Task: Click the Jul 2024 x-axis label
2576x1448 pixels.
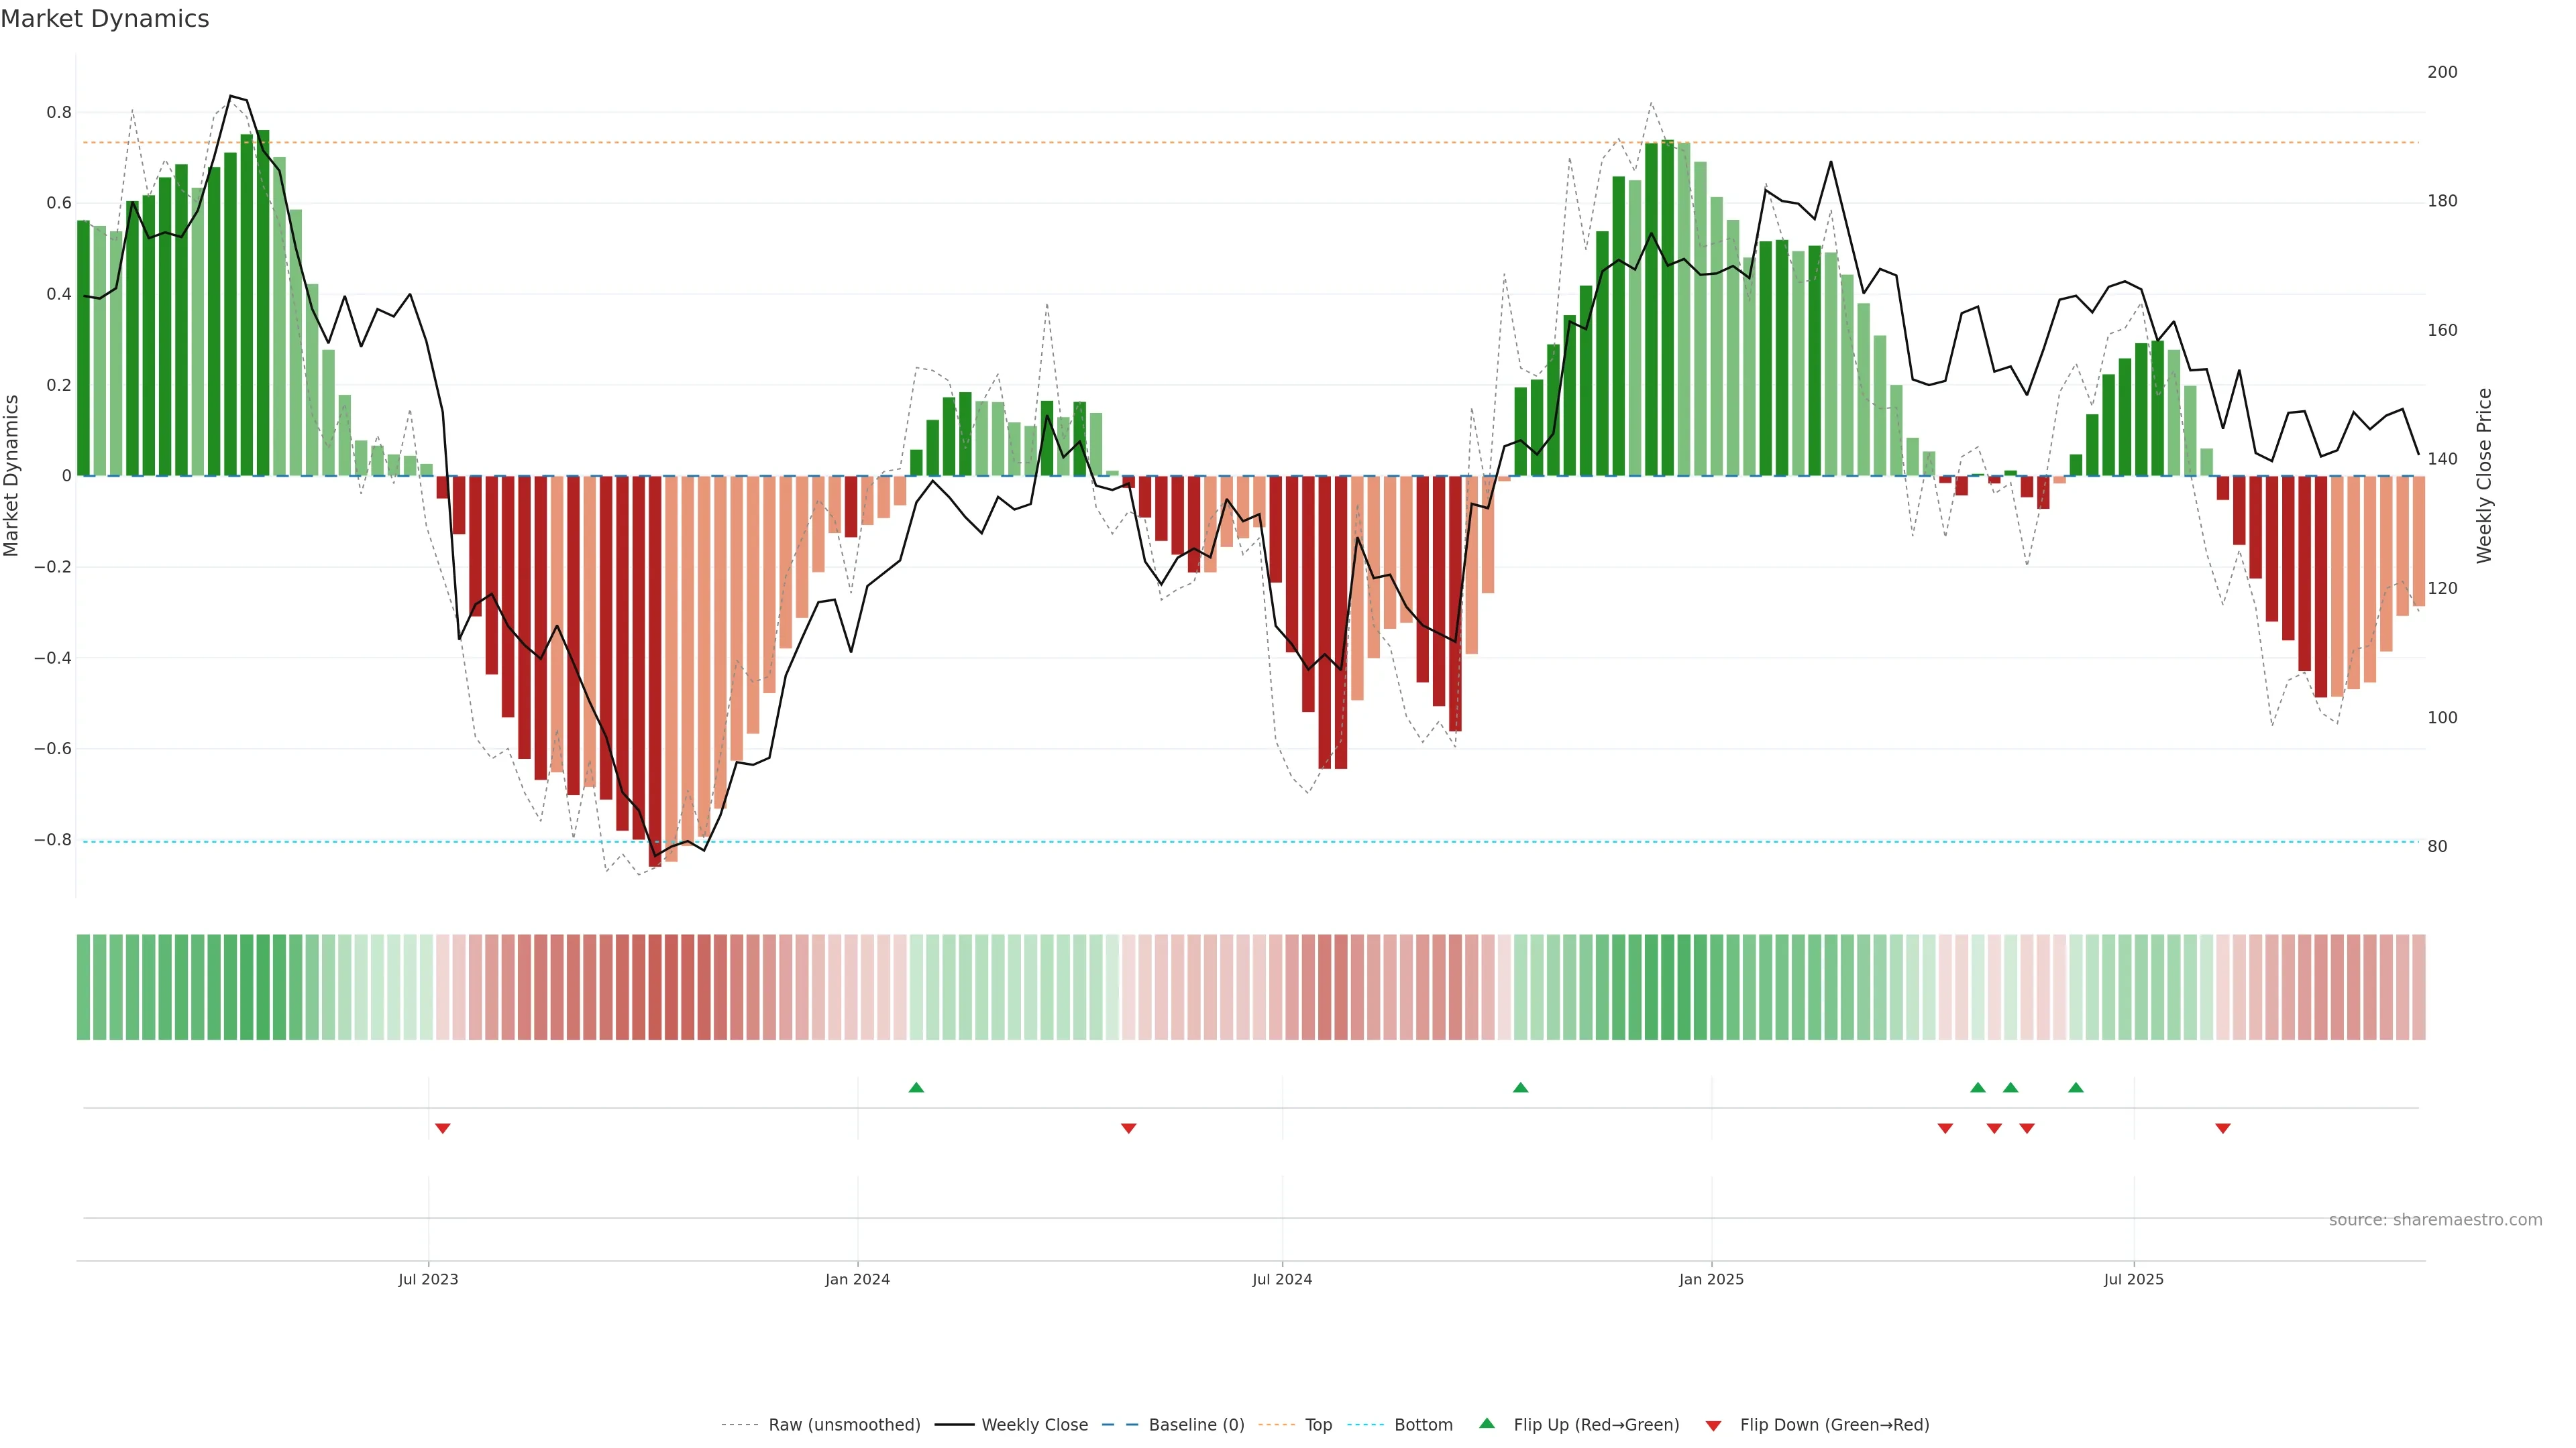Action: pos(1282,1279)
